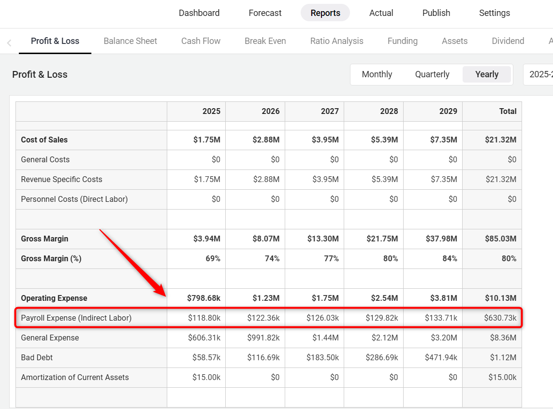Screen dimensions: 553x409
Task: Click Bad Debt total $1.12M
Action: click(503, 357)
